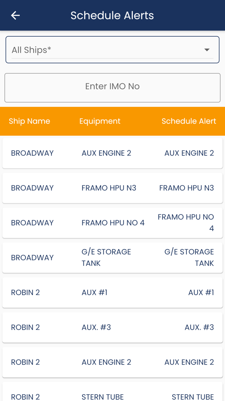Tap FRAMO HPU N3 schedule alert text
This screenshot has width=225, height=401.
click(186, 188)
